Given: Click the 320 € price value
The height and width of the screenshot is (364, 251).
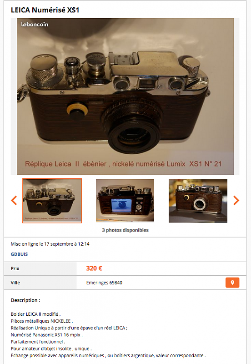Looking at the screenshot, I should click(94, 268).
